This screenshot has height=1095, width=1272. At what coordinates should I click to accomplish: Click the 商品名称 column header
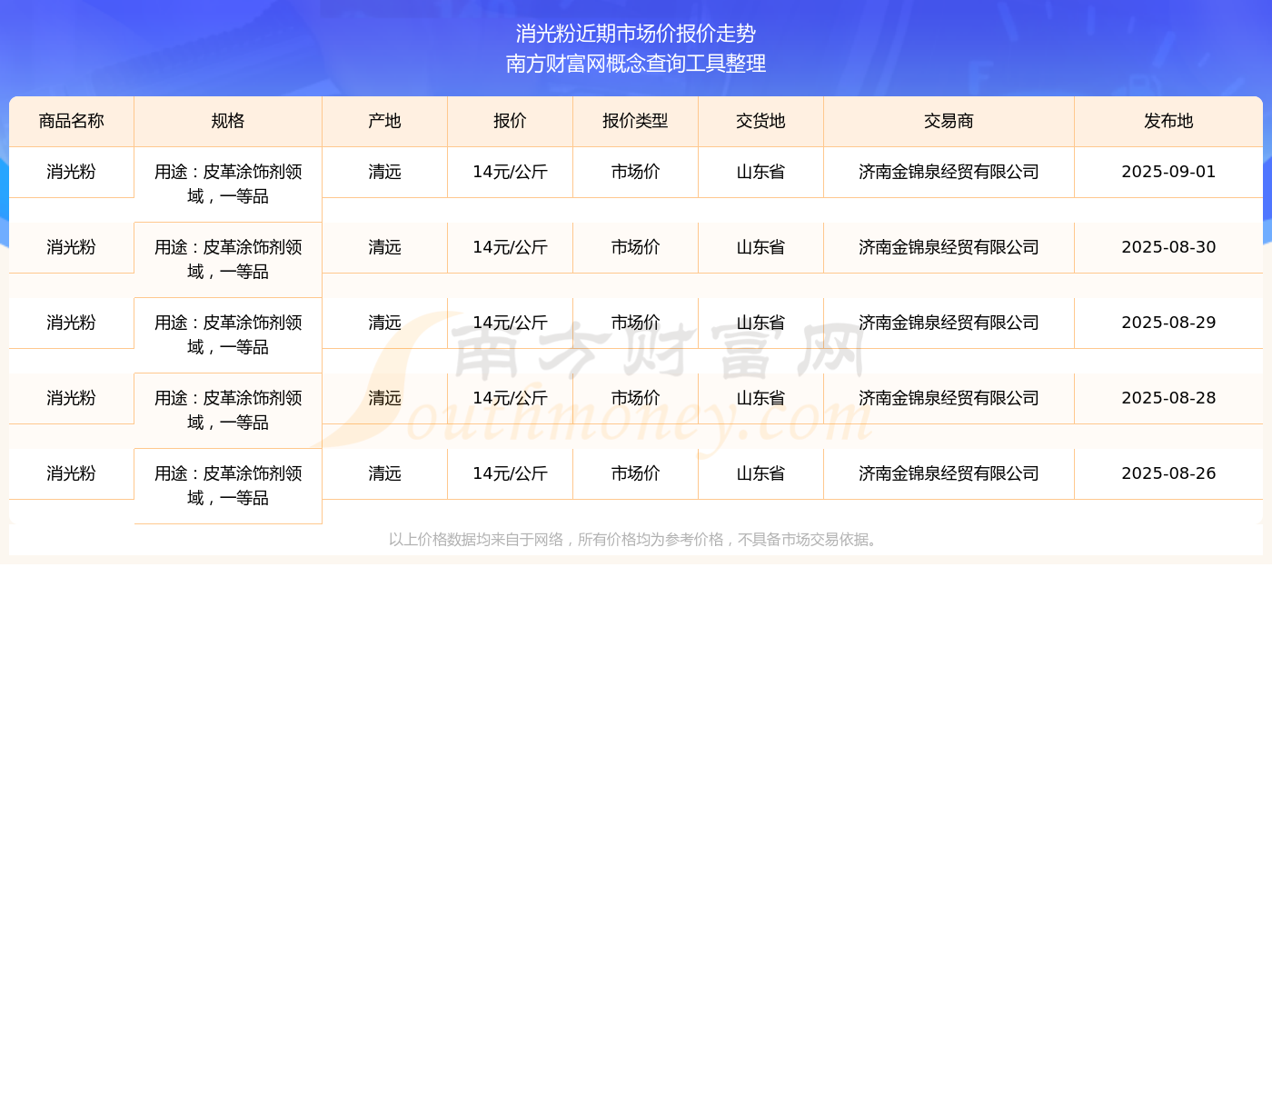(72, 121)
